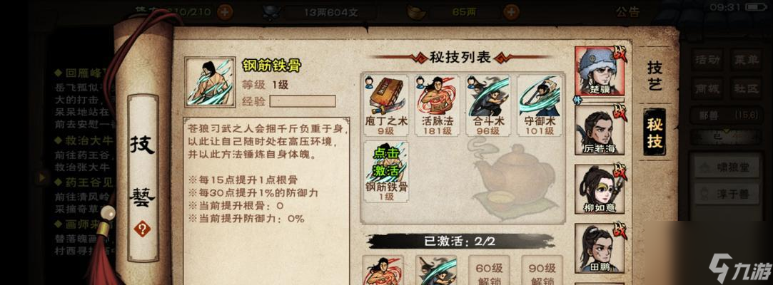Open the orange question mark help icon
The image size is (773, 285).
142,229
